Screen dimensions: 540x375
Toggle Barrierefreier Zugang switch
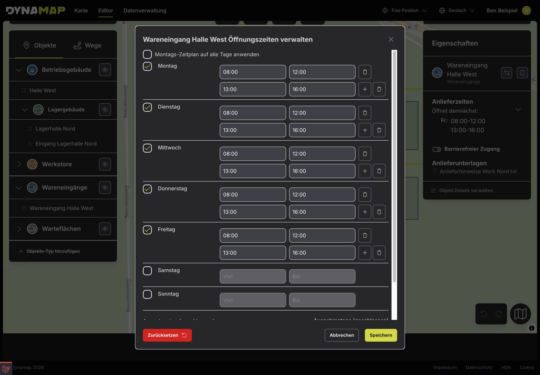[436, 149]
